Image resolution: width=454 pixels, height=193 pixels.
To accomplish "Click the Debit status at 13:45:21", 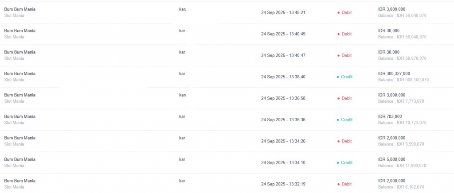I will [344, 13].
